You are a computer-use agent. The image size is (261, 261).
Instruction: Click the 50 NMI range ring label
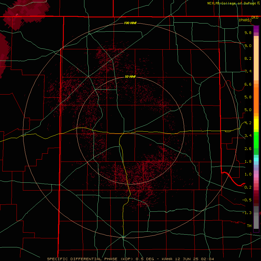click(130, 77)
